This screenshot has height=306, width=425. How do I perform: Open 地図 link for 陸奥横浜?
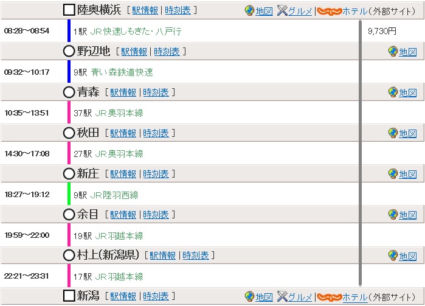[x=264, y=12]
